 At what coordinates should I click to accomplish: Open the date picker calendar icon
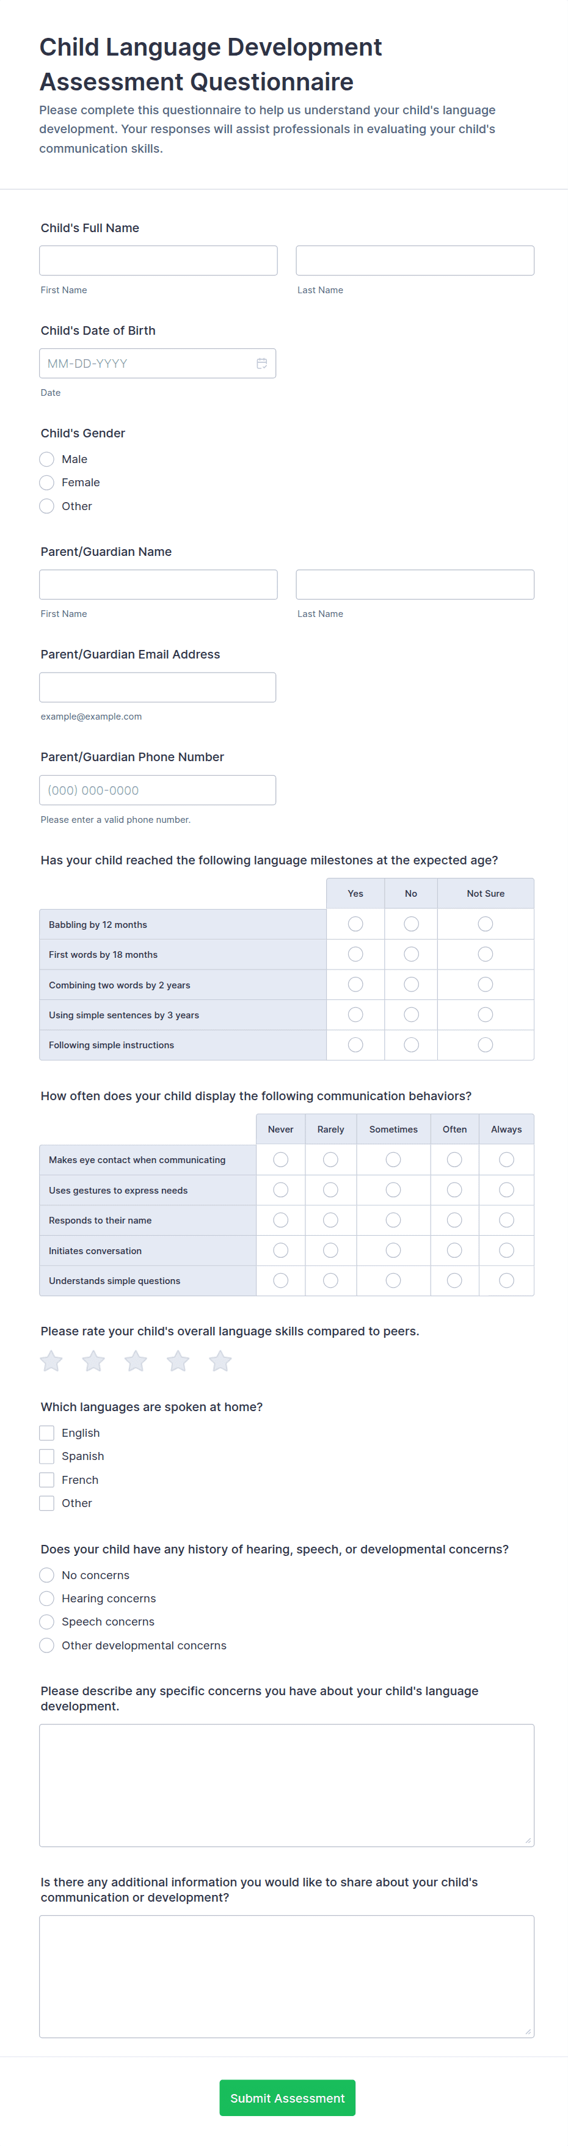point(261,363)
